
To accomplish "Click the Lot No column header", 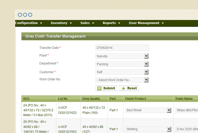I will pos(68,98).
